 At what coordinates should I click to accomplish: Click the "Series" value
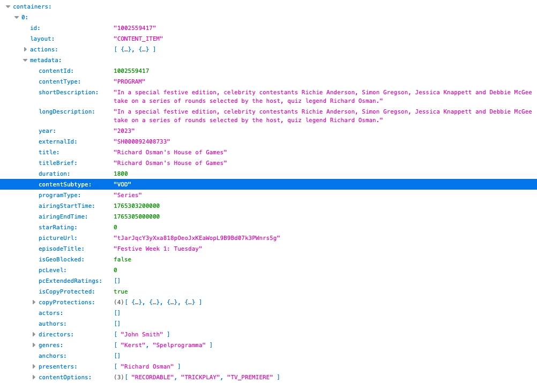[x=128, y=195]
